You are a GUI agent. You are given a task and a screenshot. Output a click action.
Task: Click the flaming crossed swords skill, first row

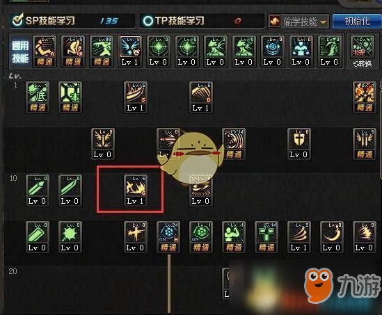365,97
